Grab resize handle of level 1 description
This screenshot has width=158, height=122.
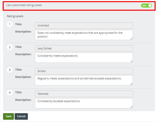(x=131, y=39)
